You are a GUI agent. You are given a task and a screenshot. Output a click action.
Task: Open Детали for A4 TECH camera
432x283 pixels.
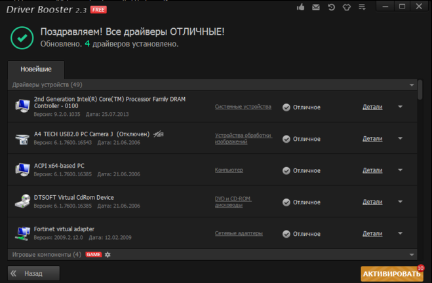point(372,139)
